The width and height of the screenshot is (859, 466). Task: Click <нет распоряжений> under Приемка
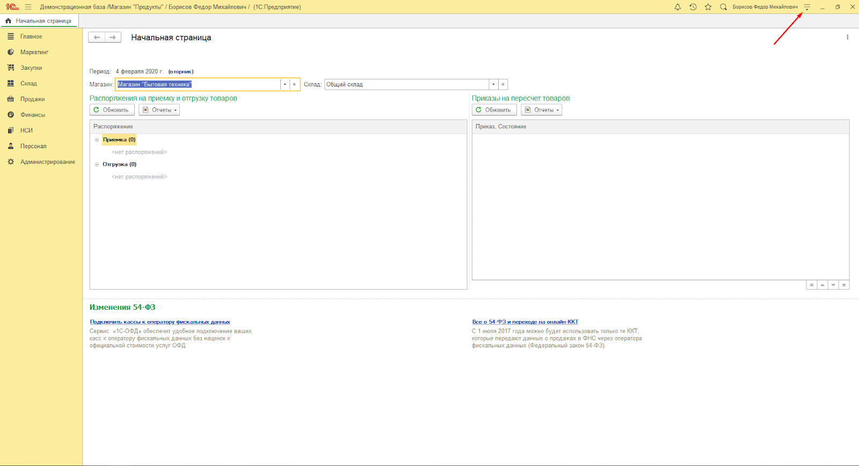pyautogui.click(x=140, y=152)
